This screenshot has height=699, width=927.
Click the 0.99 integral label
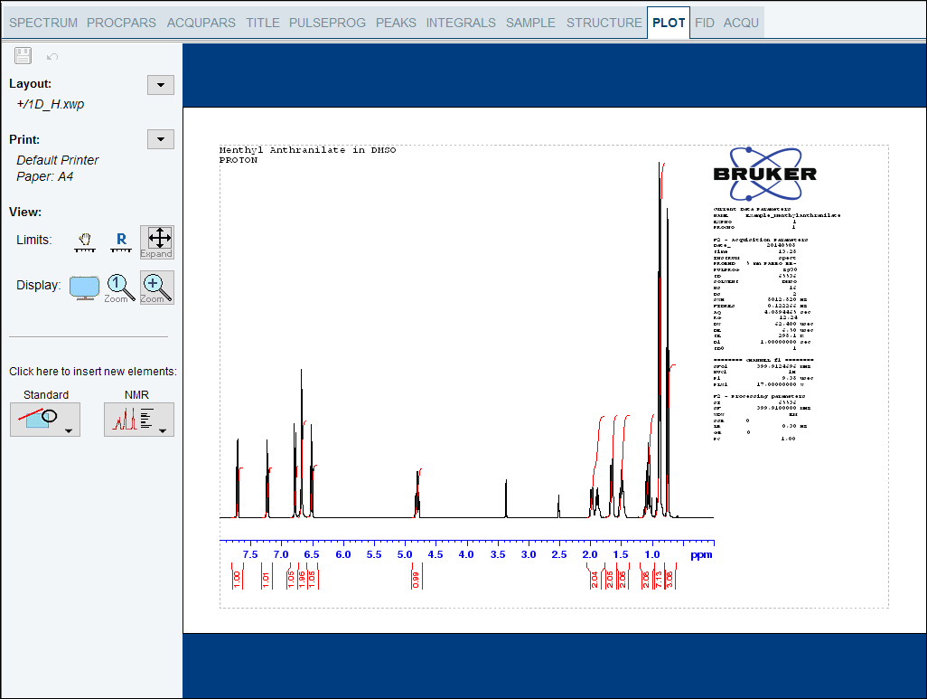point(416,580)
